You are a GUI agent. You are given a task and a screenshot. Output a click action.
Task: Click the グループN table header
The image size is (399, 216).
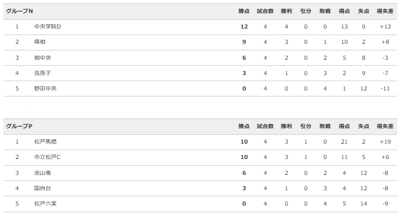pyautogui.click(x=20, y=11)
